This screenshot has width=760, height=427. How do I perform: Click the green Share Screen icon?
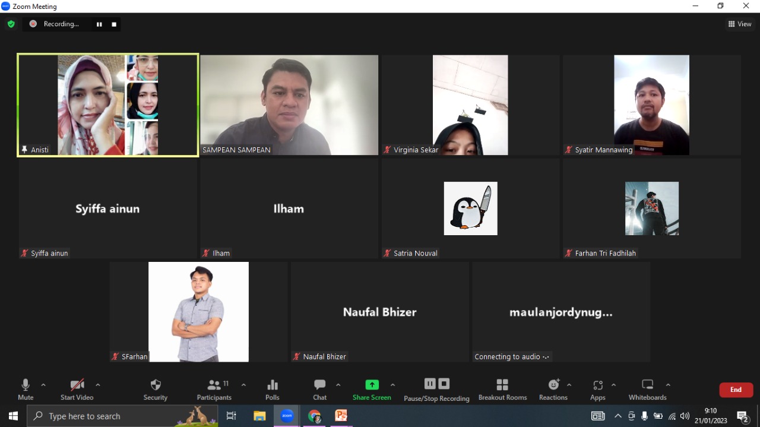[x=372, y=385]
